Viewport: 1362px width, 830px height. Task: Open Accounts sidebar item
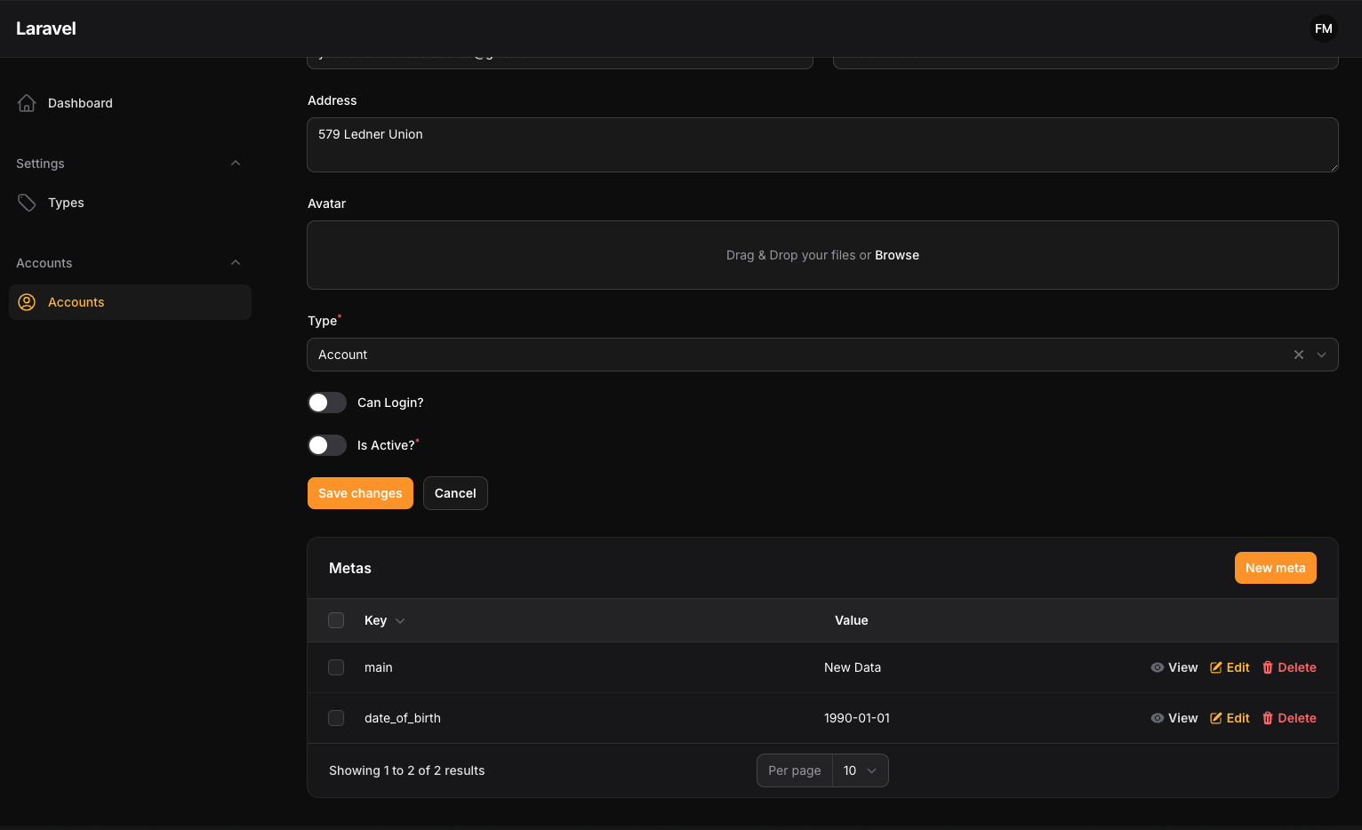tap(130, 302)
